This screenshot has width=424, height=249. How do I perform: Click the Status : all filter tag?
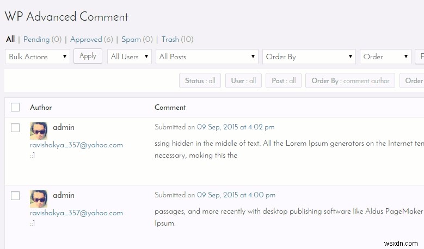point(200,80)
